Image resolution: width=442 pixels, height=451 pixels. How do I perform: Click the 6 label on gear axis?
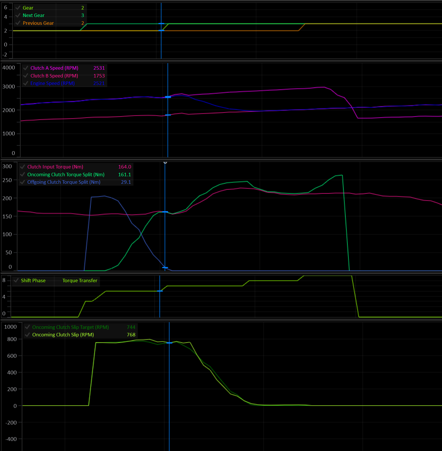pyautogui.click(x=5, y=7)
